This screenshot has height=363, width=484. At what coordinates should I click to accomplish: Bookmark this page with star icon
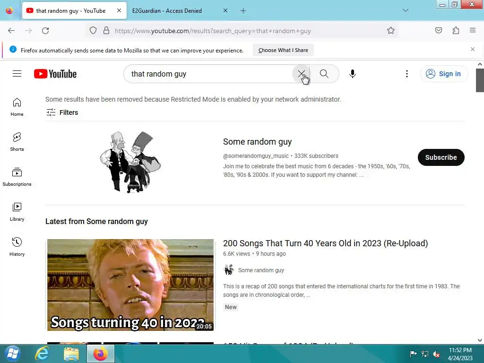391,31
